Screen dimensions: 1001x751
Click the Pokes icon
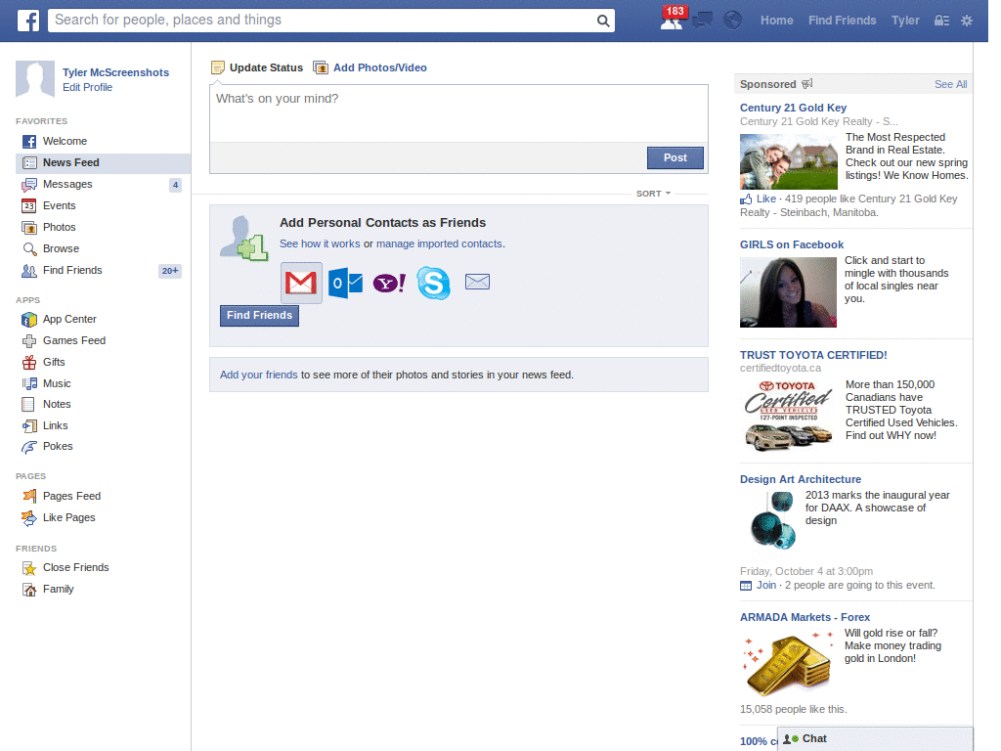click(x=29, y=447)
